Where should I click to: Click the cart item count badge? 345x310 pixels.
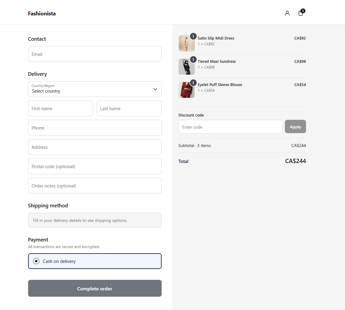click(303, 11)
